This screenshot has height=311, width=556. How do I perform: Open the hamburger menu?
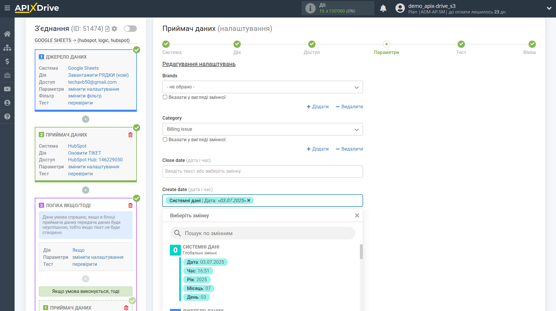(7, 8)
